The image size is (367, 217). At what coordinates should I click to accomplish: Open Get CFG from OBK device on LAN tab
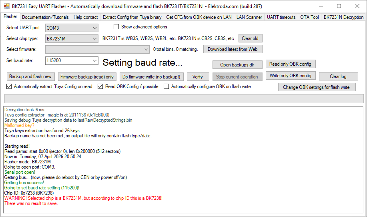tap(199, 17)
